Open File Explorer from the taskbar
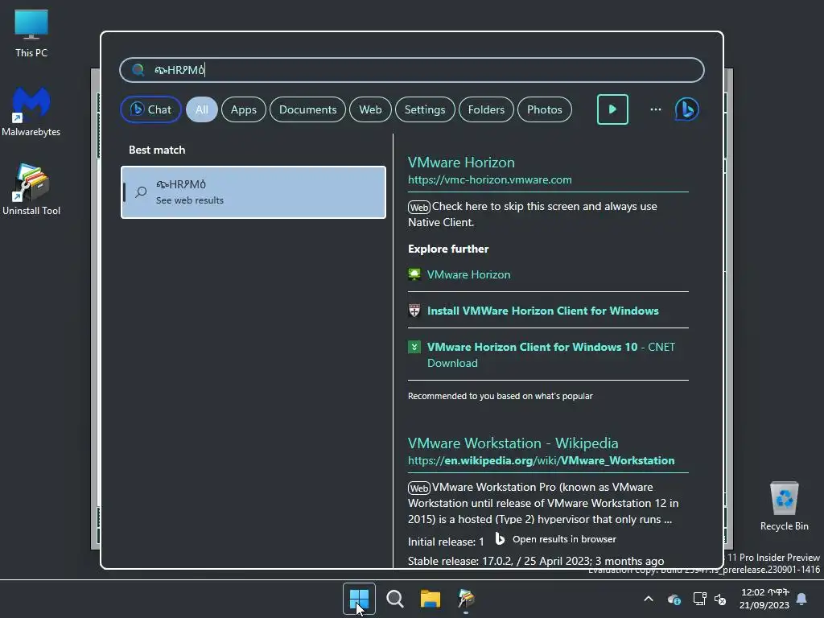 click(431, 599)
